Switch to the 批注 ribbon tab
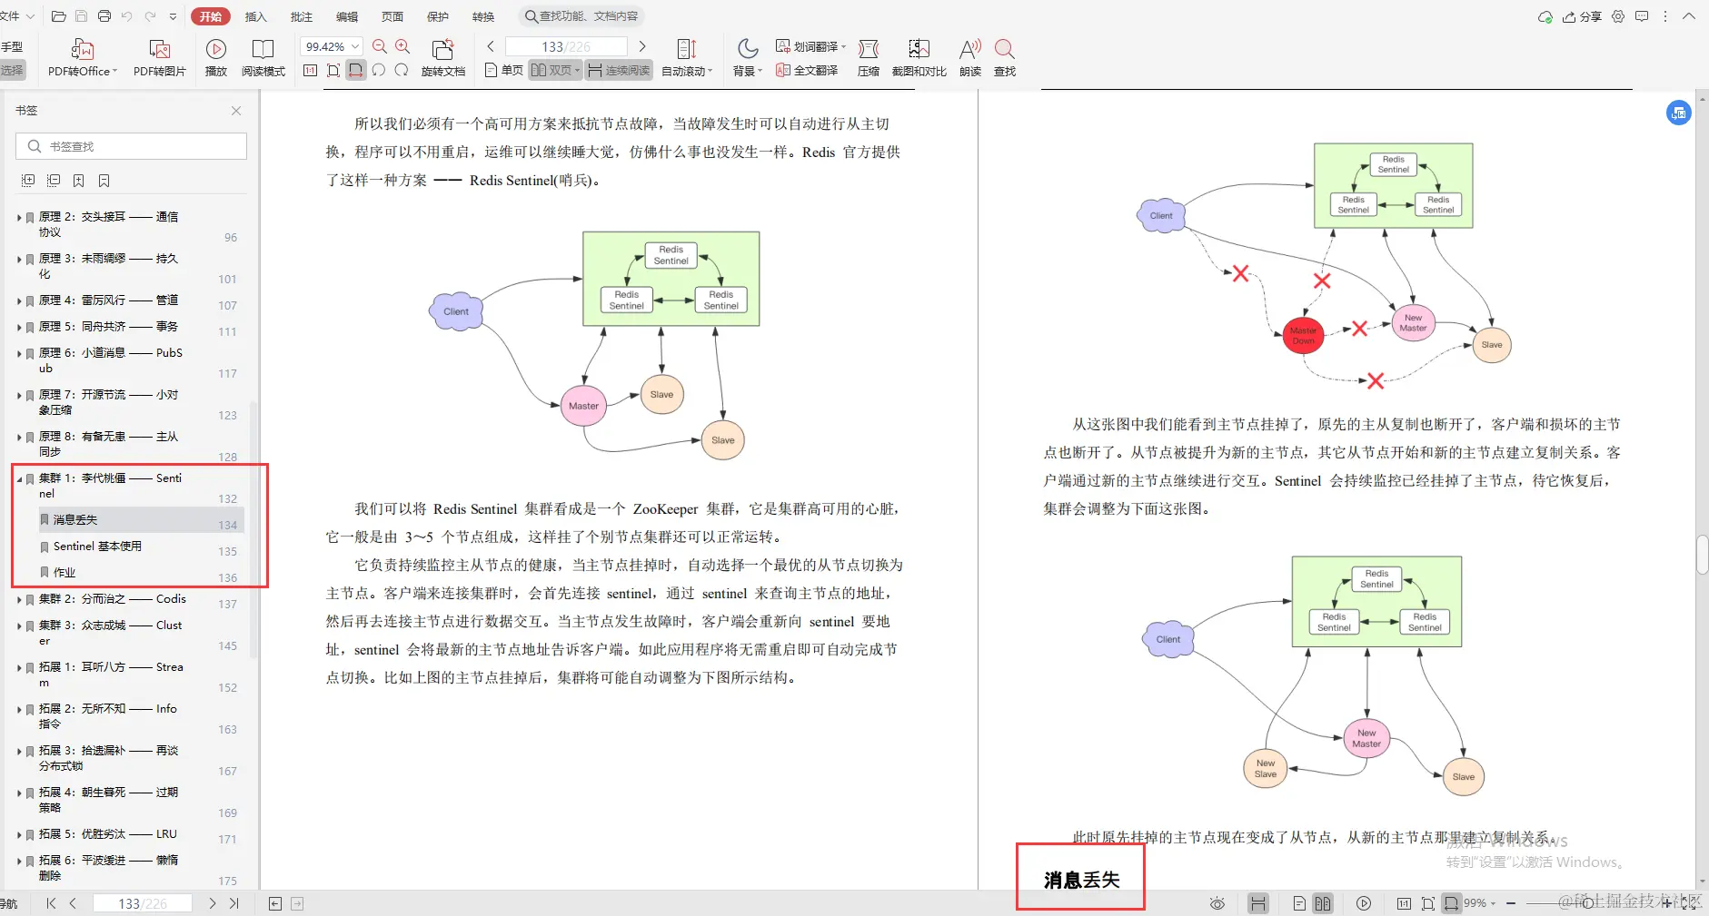 pyautogui.click(x=303, y=15)
